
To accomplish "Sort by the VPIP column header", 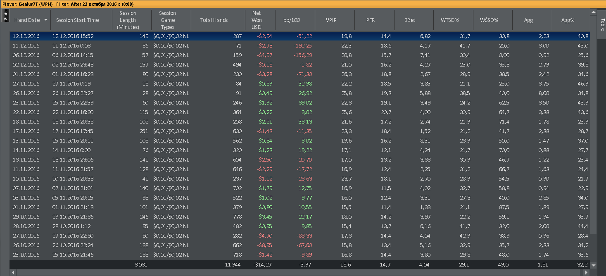I will [335, 20].
